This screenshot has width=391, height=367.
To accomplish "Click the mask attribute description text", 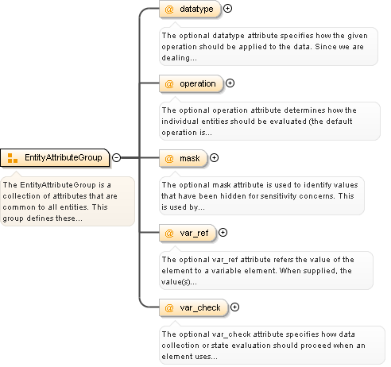I will coord(261,196).
